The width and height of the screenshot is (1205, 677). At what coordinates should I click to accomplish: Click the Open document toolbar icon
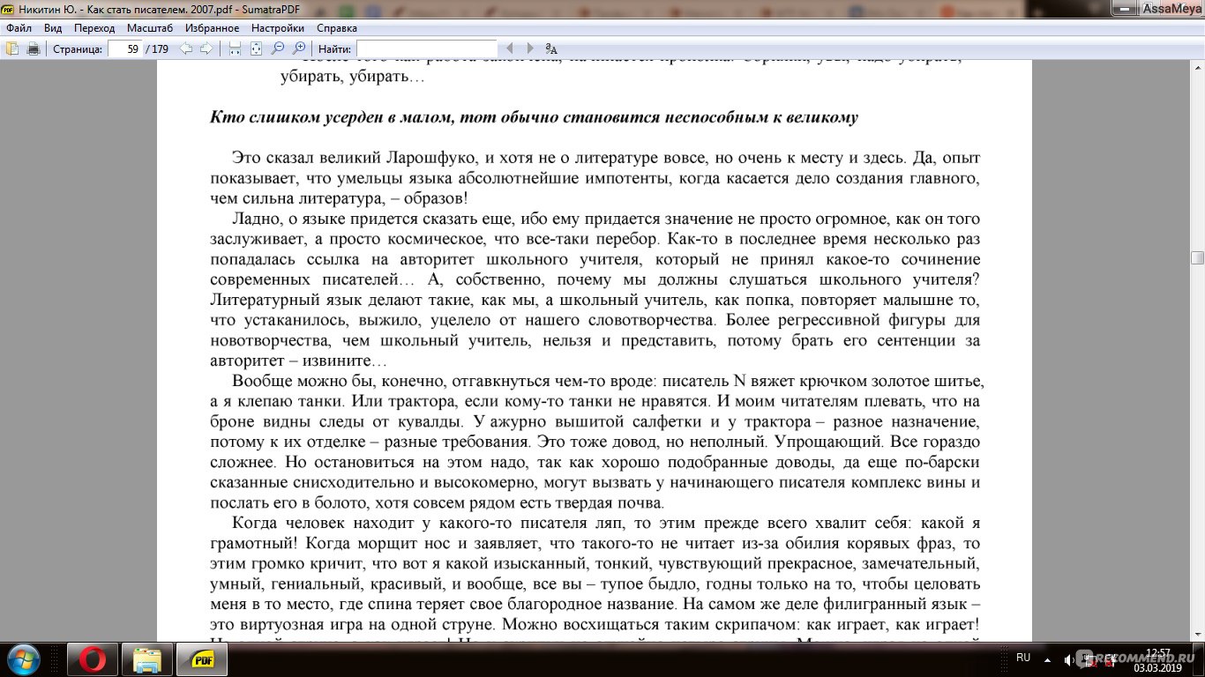pyautogui.click(x=13, y=48)
